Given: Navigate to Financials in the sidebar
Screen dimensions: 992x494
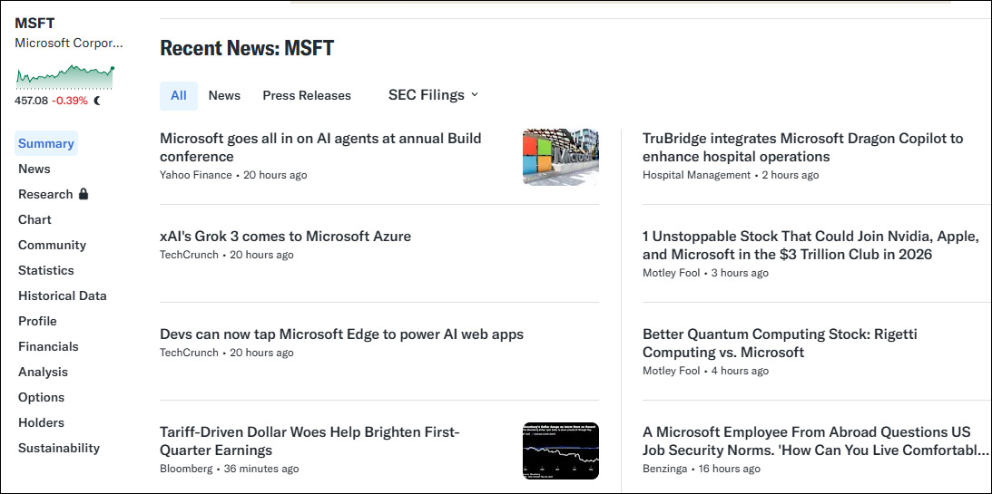Looking at the screenshot, I should click(x=48, y=346).
